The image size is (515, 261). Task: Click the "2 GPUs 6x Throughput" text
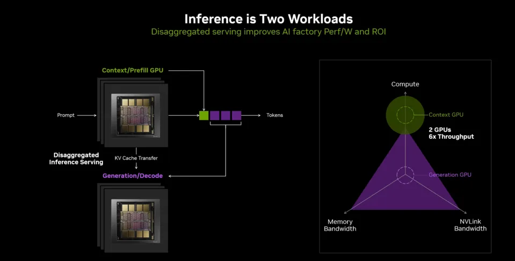[451, 133]
